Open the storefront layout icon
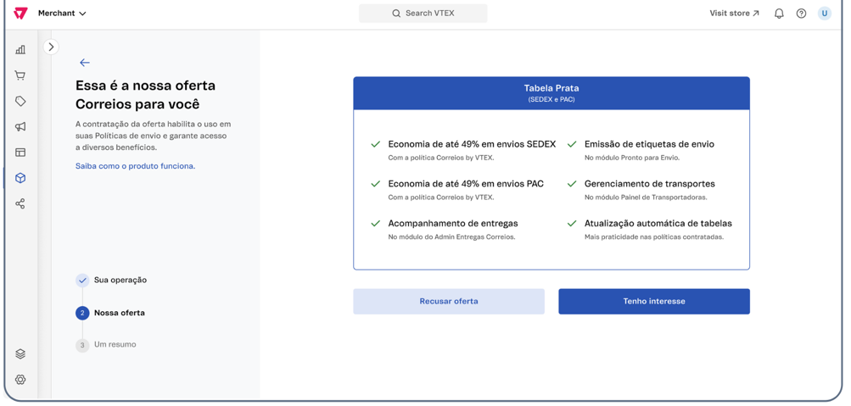 point(20,153)
